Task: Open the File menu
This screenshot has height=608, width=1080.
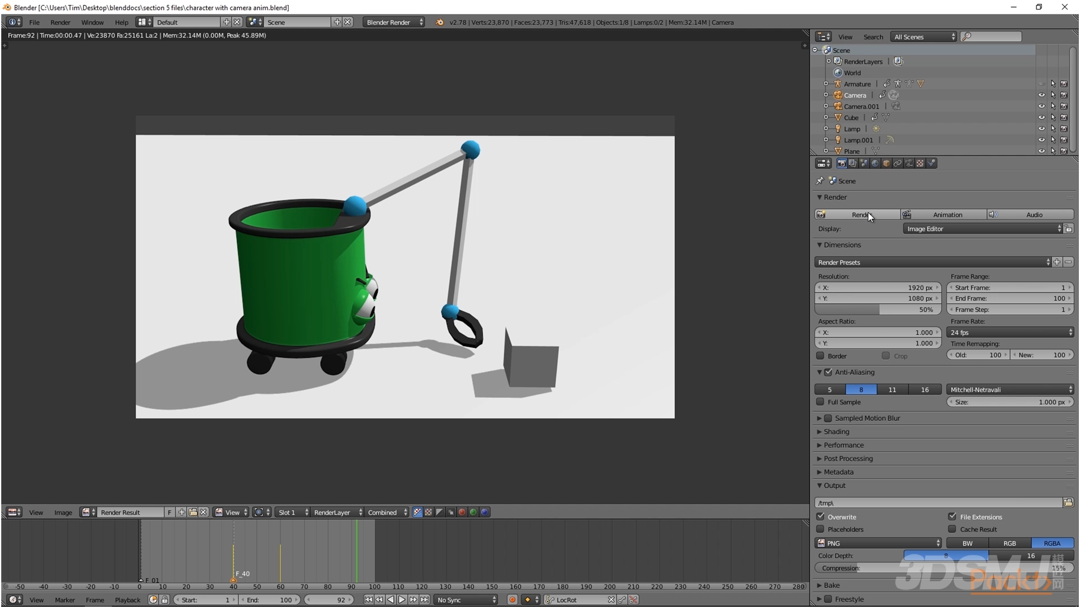Action: coord(35,22)
